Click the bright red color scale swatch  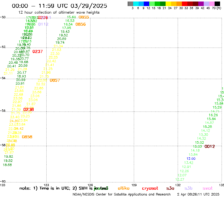(185, 4)
